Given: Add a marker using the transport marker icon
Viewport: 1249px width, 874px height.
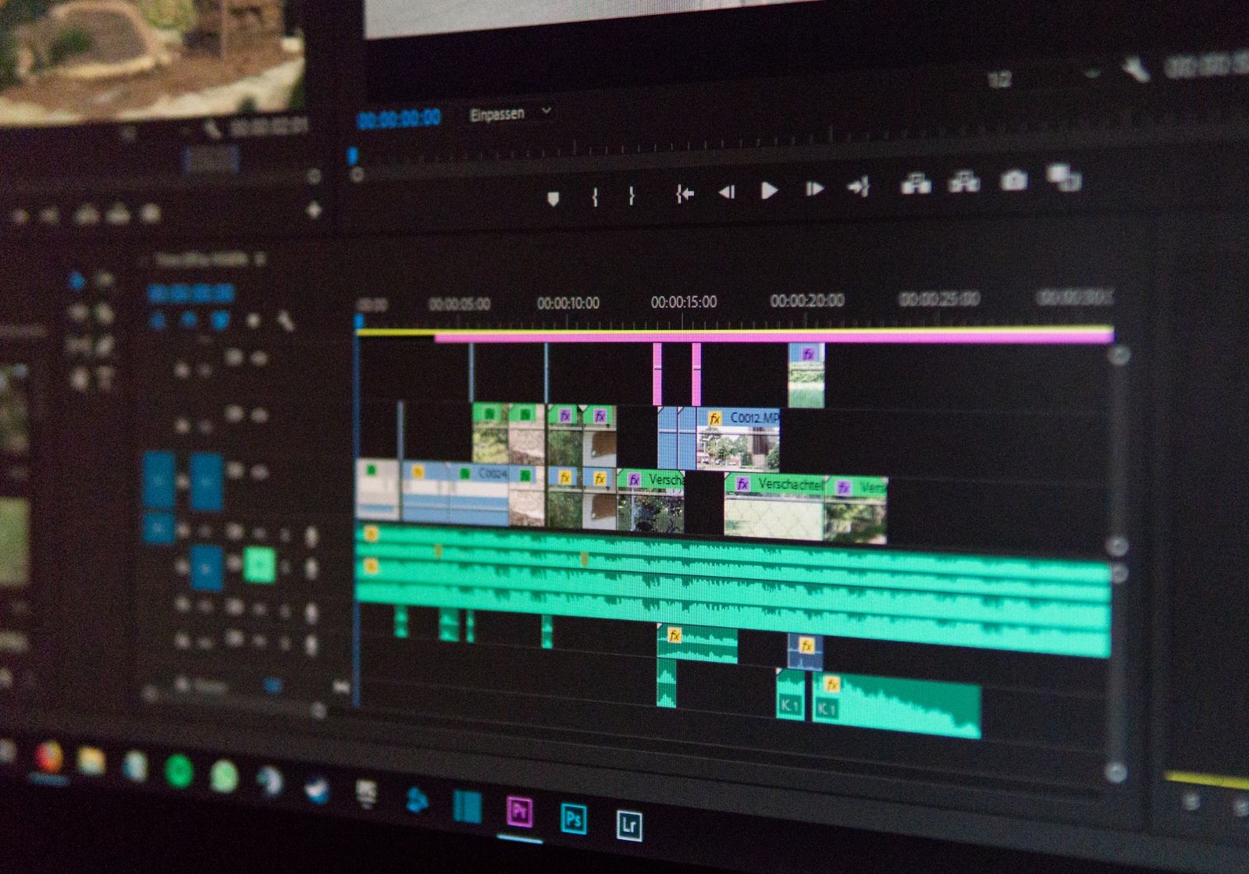Looking at the screenshot, I should [x=553, y=199].
